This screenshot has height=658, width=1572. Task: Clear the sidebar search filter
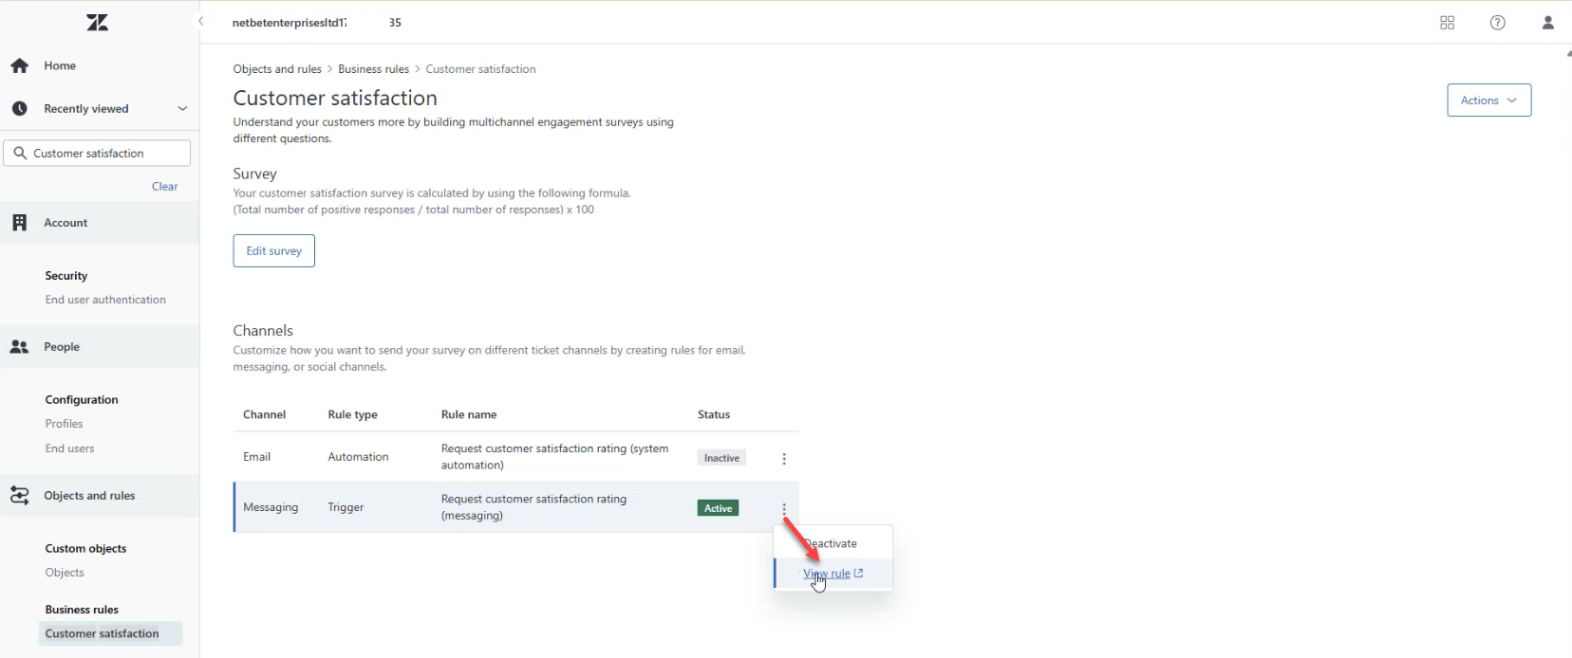point(164,187)
